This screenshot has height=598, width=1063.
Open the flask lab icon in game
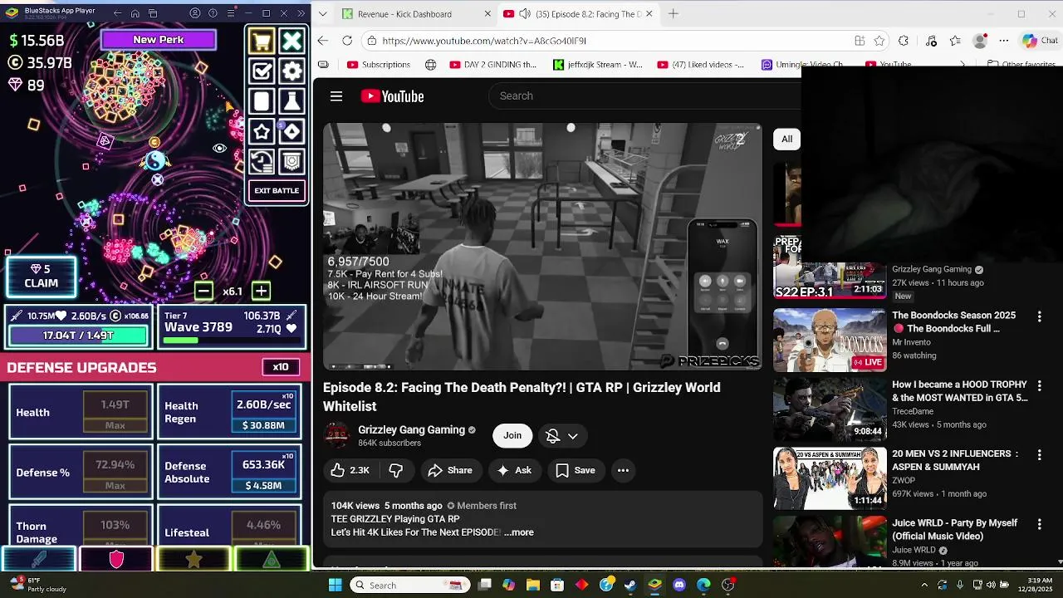291,101
